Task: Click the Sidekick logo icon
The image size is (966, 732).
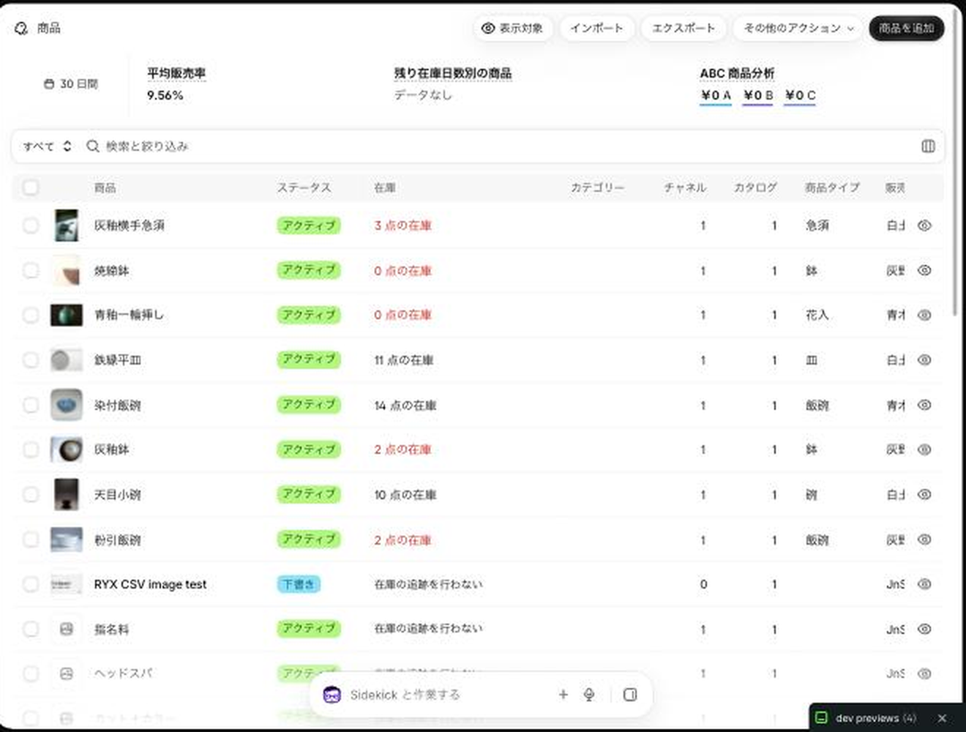Action: (x=332, y=695)
